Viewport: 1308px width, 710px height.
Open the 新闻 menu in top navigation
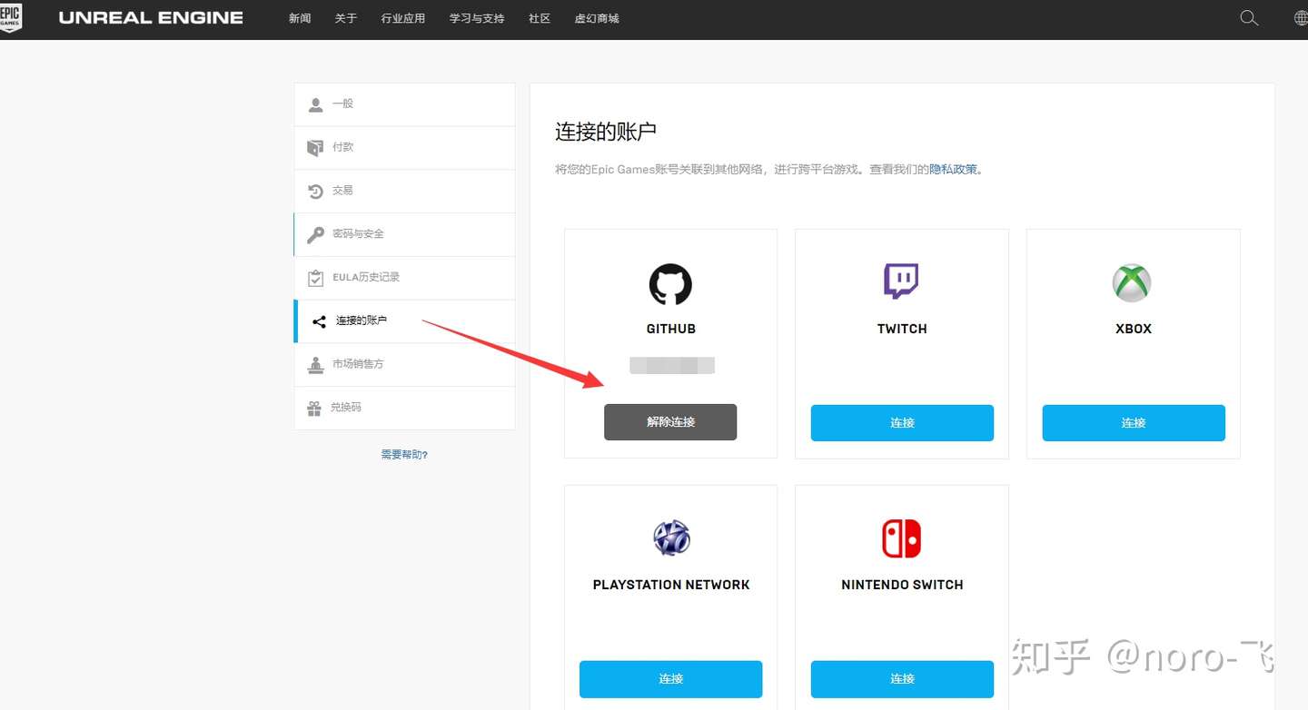(300, 18)
